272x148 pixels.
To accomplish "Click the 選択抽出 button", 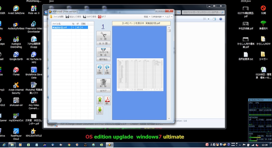I will point(103,59).
